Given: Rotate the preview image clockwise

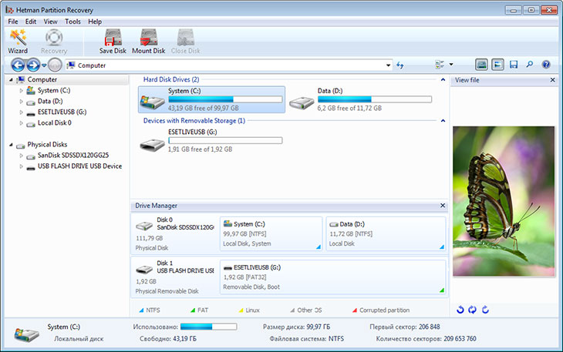Looking at the screenshot, I should pos(485,310).
